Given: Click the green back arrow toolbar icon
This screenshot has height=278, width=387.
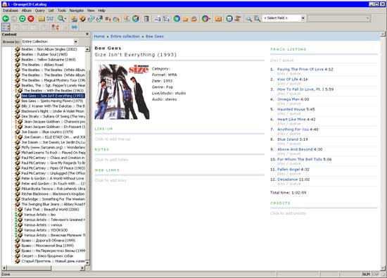Looking at the screenshot, I should tap(6, 18).
